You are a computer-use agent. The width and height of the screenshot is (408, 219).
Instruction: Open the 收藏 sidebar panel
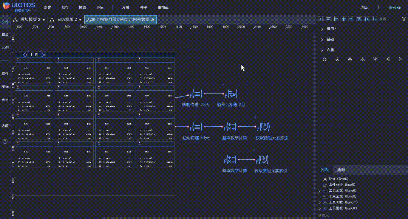(5, 126)
